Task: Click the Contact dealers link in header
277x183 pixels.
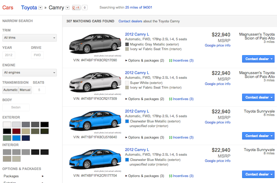Action: coord(130,21)
